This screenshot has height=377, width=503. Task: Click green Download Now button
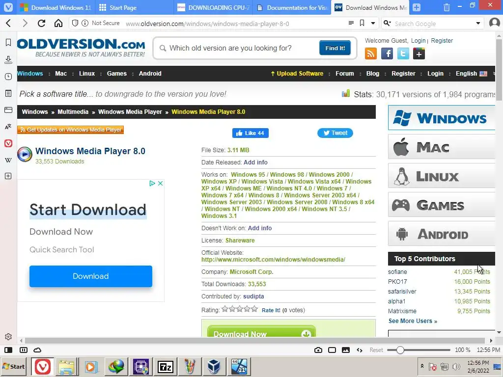tap(261, 332)
